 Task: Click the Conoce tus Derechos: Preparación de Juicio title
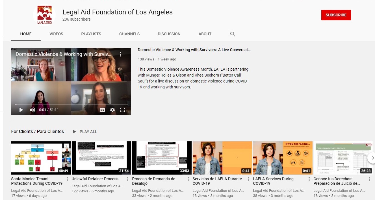point(337,181)
